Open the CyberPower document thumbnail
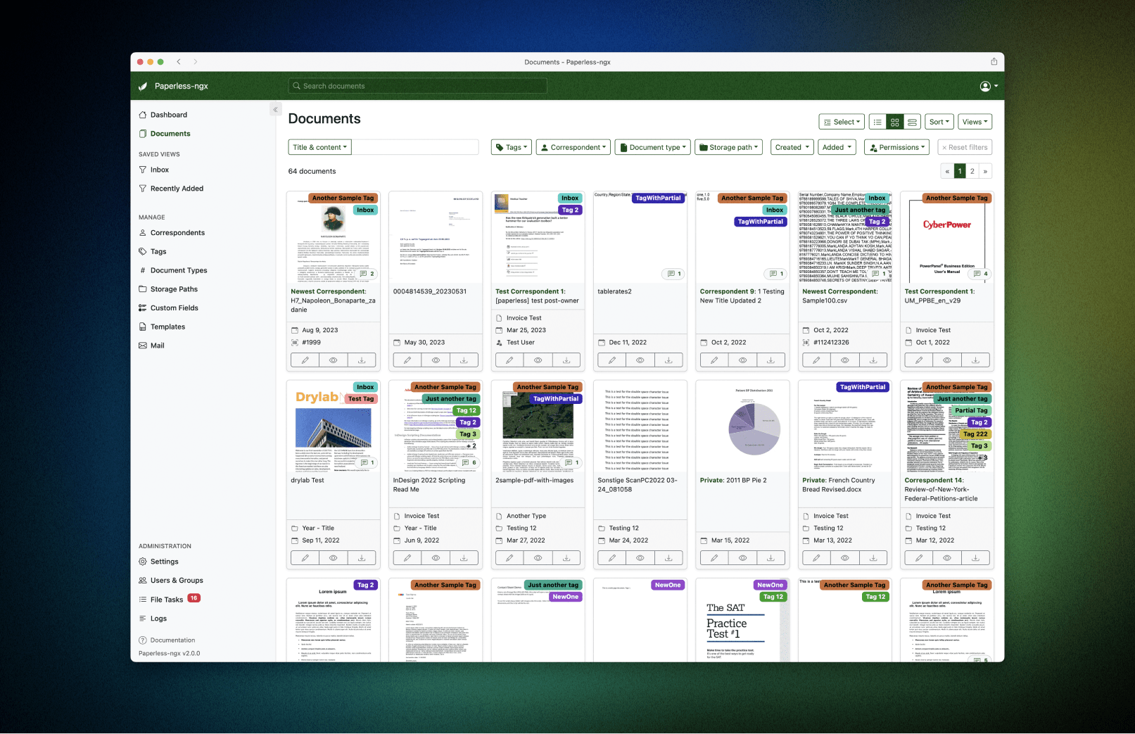The image size is (1135, 734). pos(947,237)
